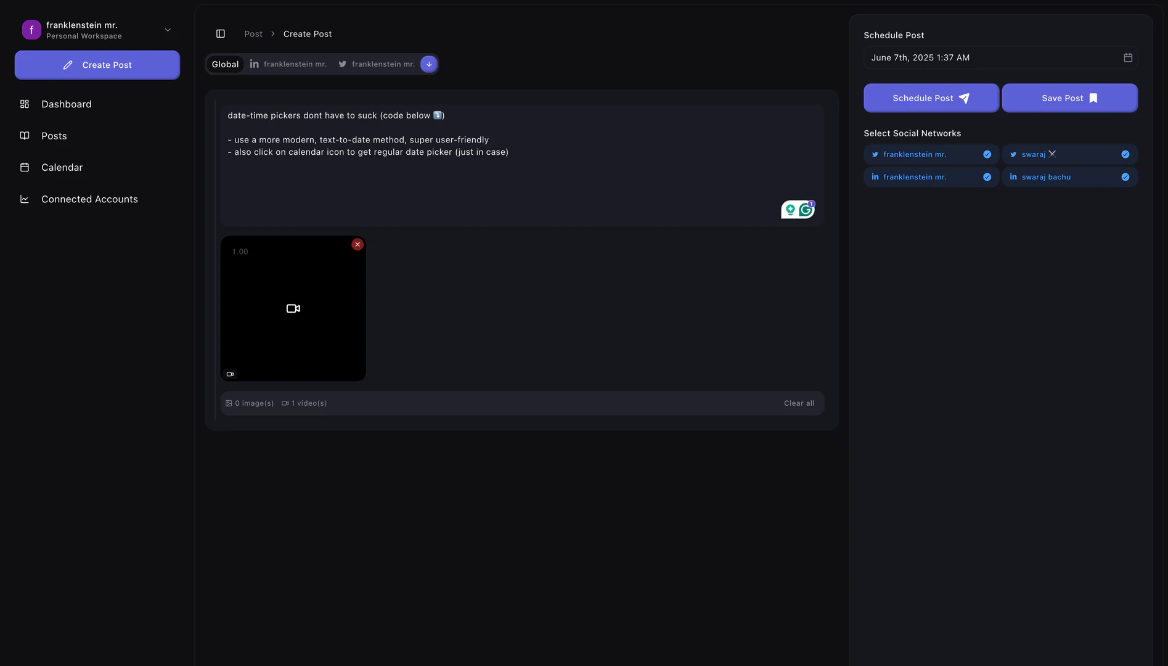This screenshot has width=1168, height=666.
Task: Open the Posts section in the sidebar
Action: 54,136
